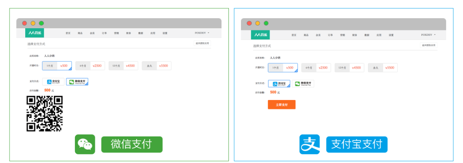Open 首页 in the QR-code window's nav bar

point(68,33)
